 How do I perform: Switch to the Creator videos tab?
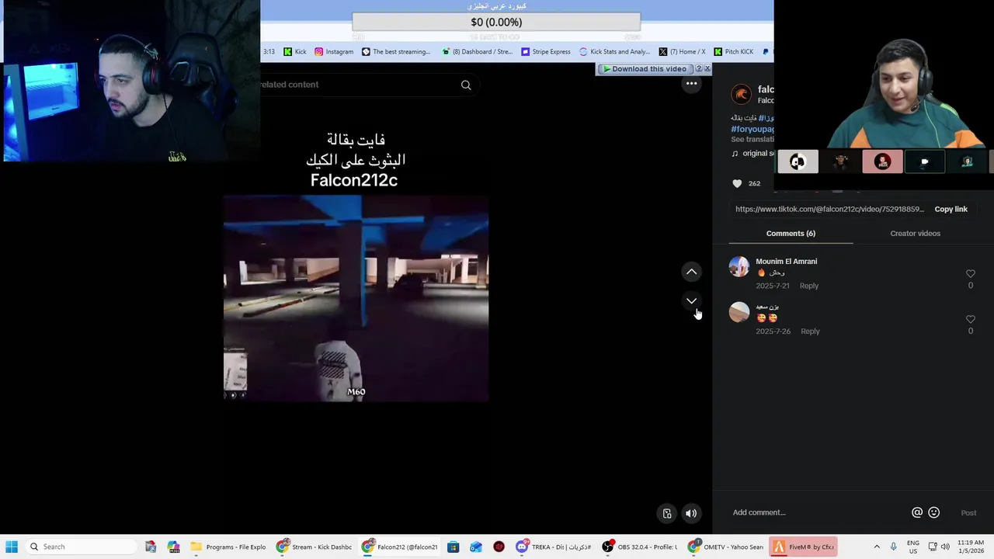915,233
